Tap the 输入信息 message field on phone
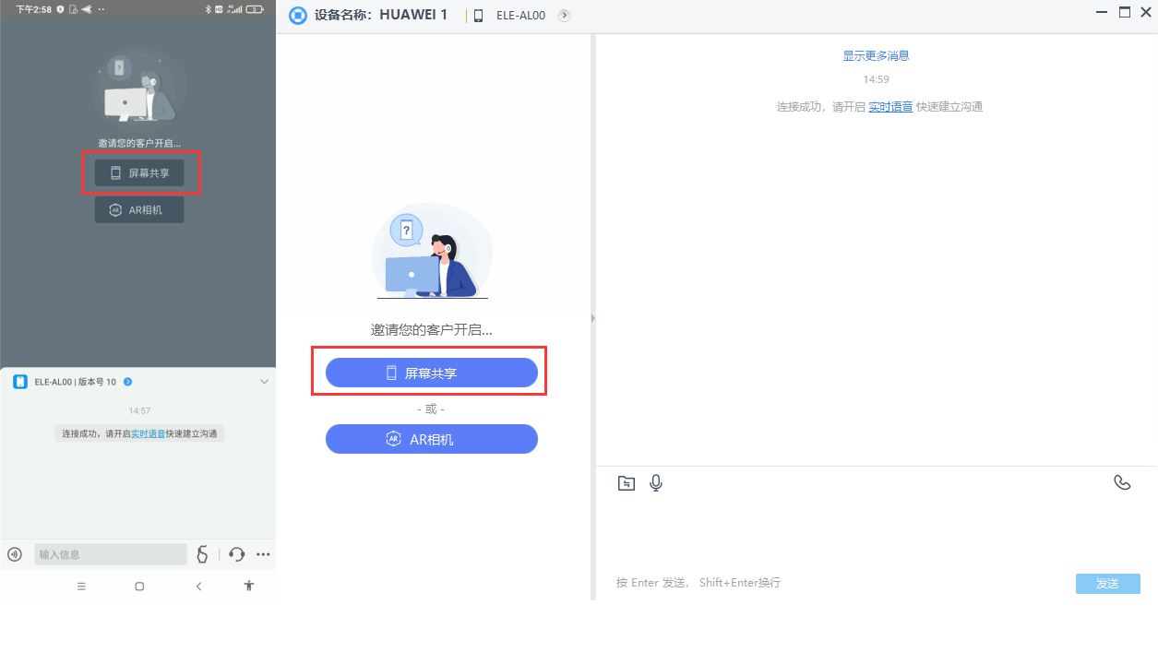This screenshot has width=1158, height=652. (111, 554)
